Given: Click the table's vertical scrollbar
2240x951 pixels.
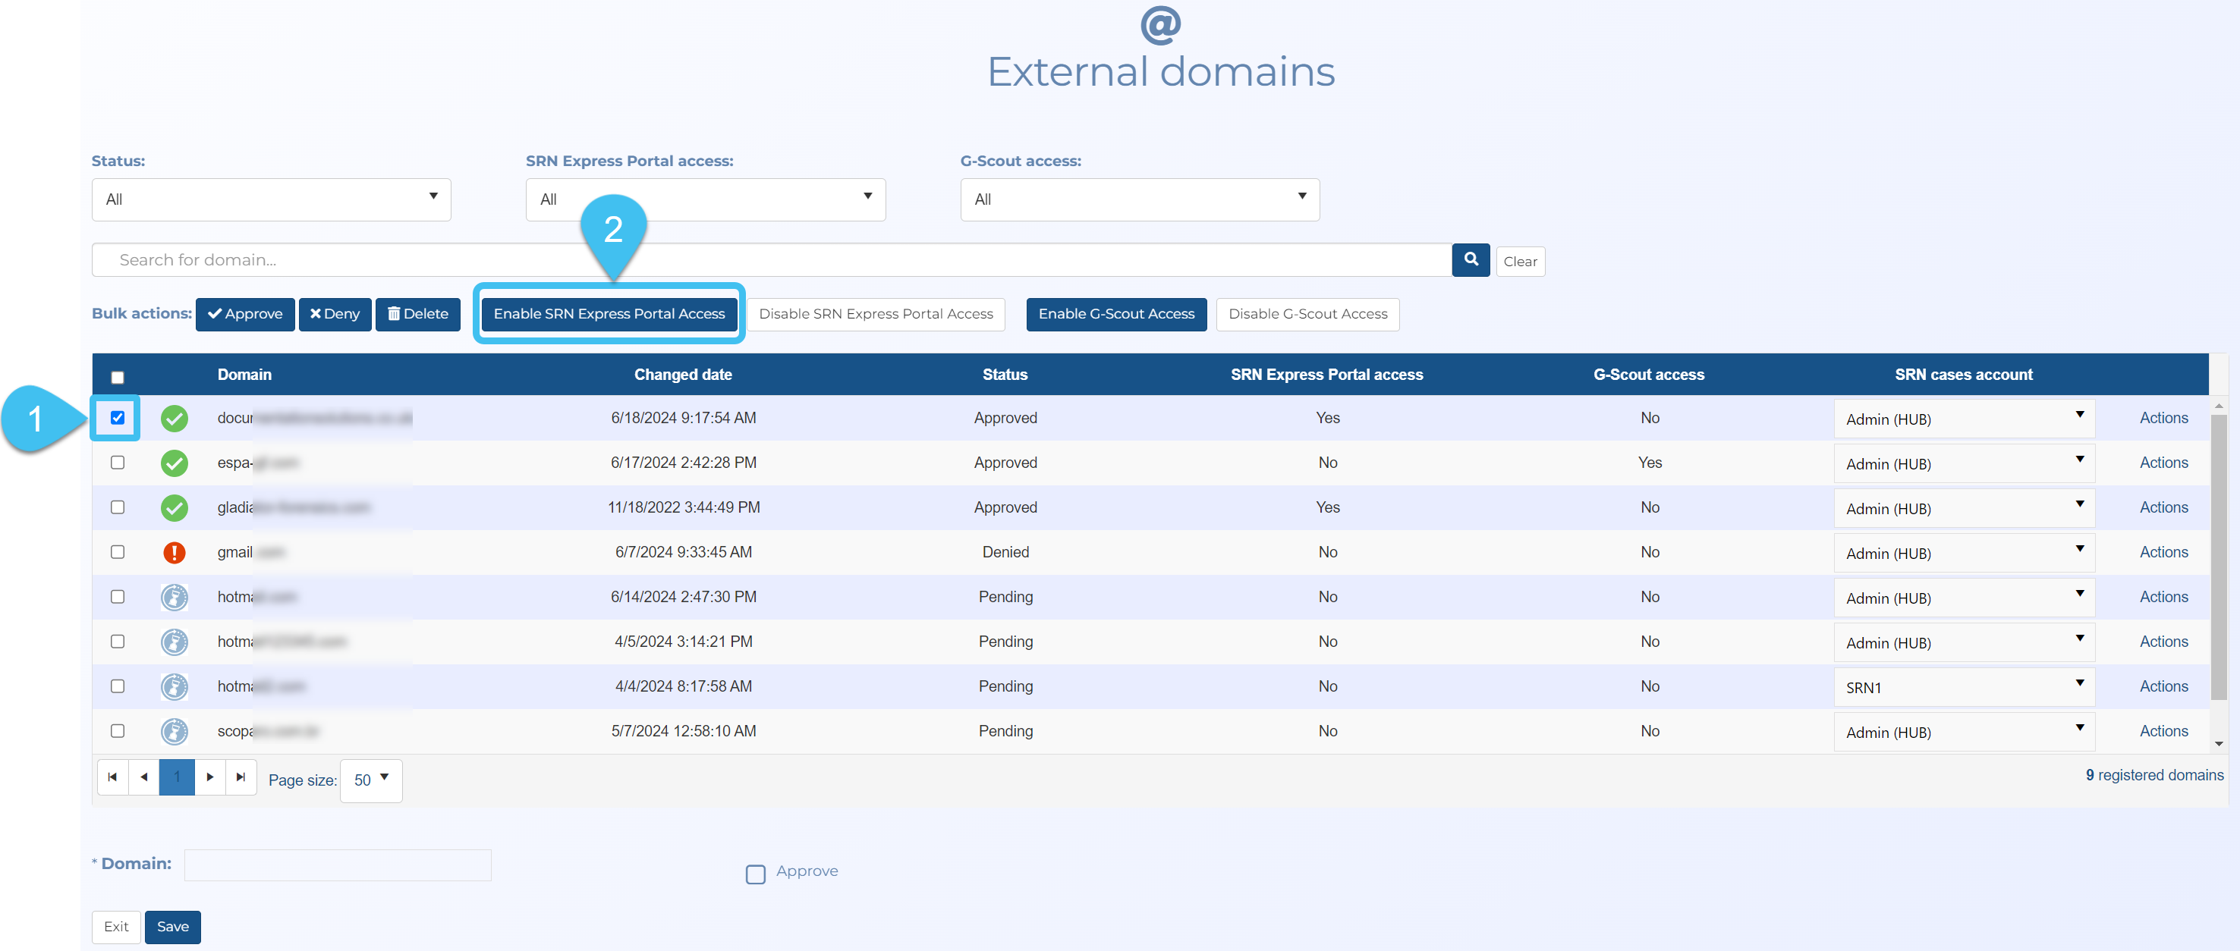Looking at the screenshot, I should (2218, 557).
